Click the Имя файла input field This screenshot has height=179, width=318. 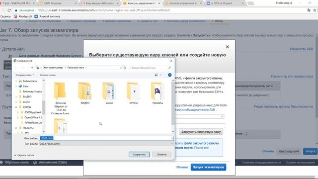click(x=106, y=138)
